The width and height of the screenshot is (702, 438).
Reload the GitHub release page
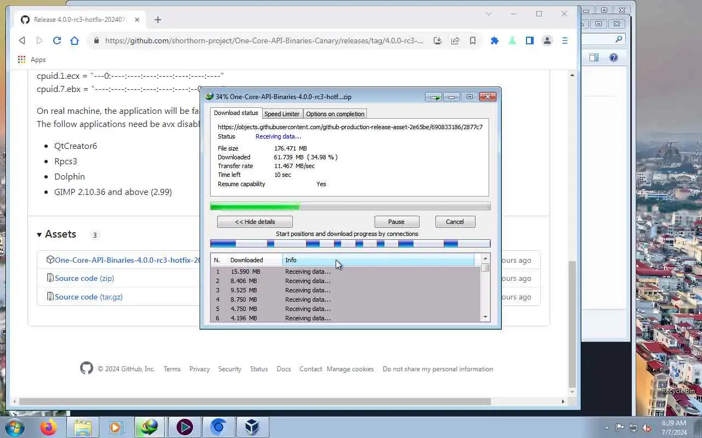57,41
